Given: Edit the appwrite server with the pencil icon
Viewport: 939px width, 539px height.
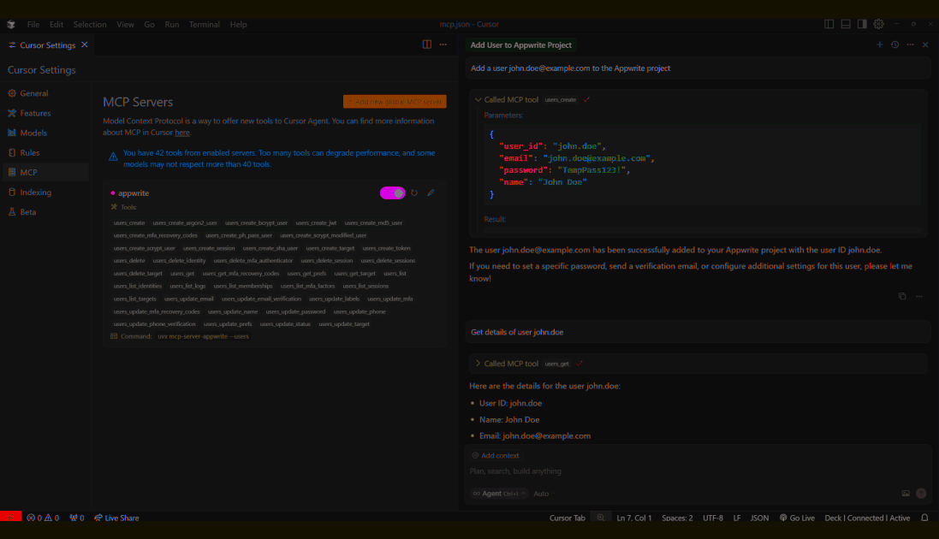Looking at the screenshot, I should 431,192.
